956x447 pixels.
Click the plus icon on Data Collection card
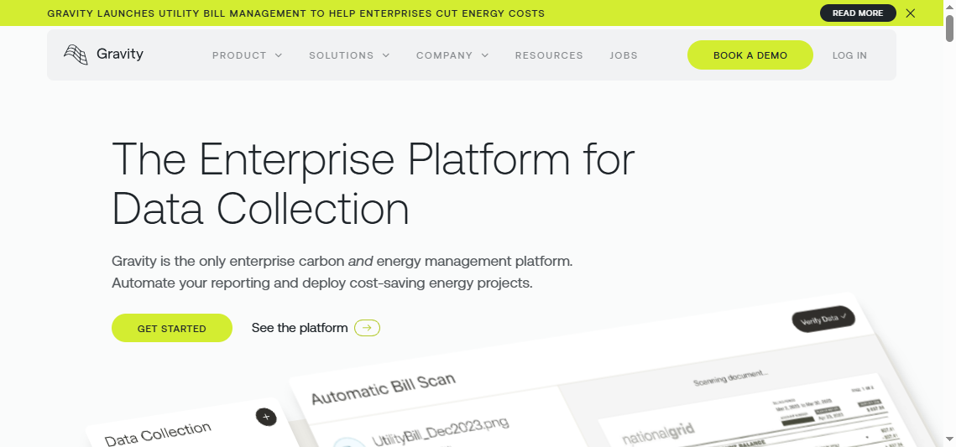[266, 417]
